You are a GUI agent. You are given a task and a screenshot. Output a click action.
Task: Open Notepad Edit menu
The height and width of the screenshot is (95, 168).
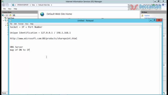tap(15, 24)
